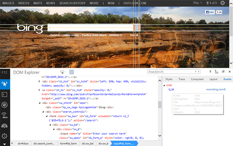233x146 pixels.
Task: Select the sj_sp event handler
Action: click(x=171, y=90)
